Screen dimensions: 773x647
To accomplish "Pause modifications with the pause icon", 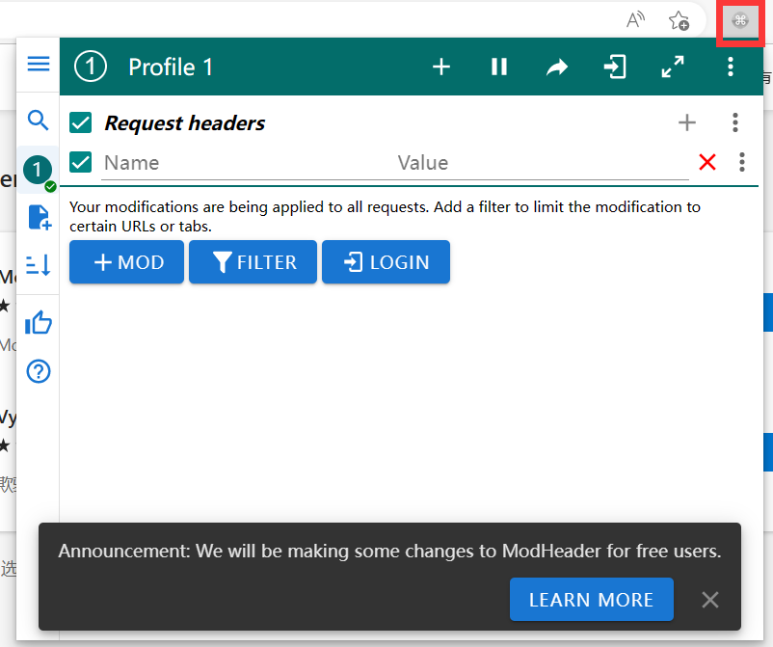I will (498, 67).
